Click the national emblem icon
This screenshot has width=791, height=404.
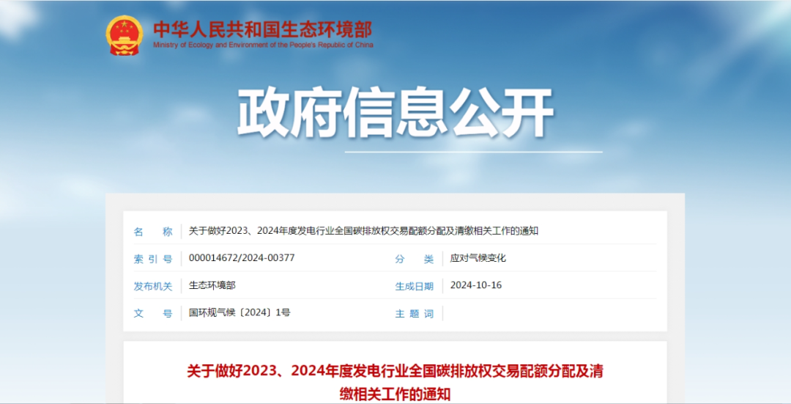(125, 34)
